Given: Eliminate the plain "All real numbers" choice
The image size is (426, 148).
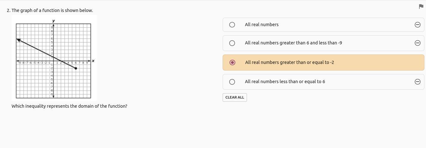Looking at the screenshot, I should (417, 25).
